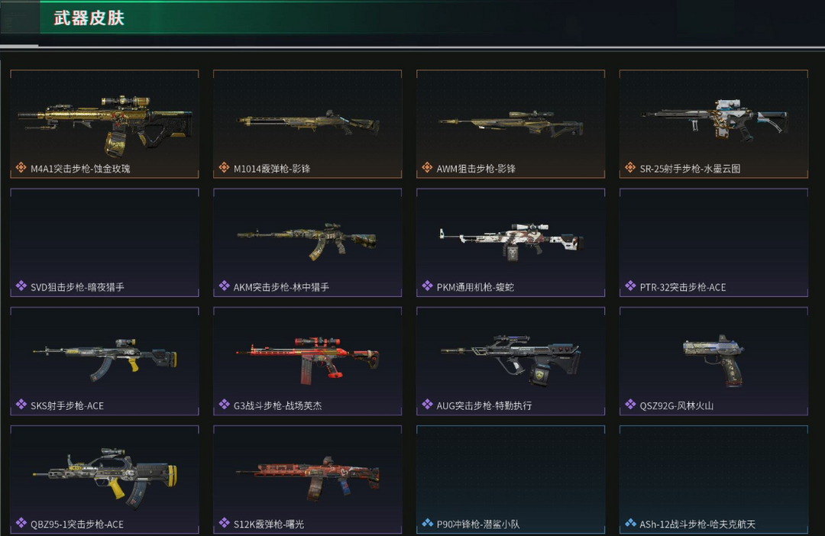The image size is (825, 536).
Task: Click the orange rarity icon beside AWM狙击步枪-影锋
Action: click(x=427, y=168)
